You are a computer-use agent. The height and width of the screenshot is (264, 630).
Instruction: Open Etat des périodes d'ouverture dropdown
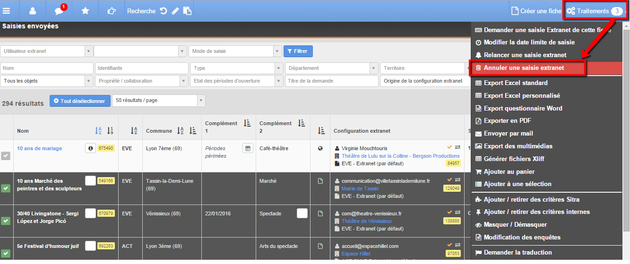coord(237,81)
